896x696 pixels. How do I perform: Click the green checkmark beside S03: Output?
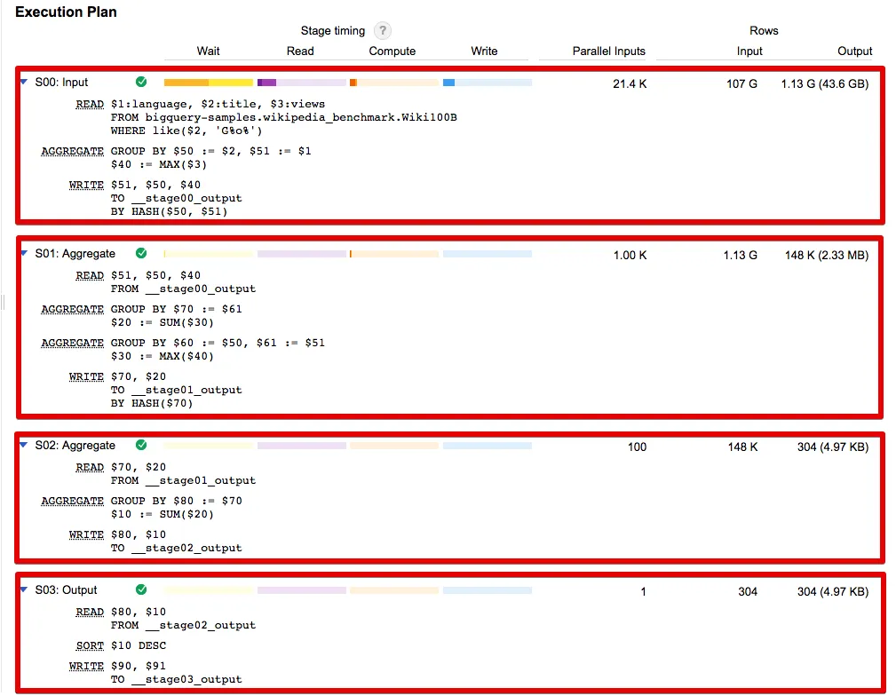(x=141, y=589)
